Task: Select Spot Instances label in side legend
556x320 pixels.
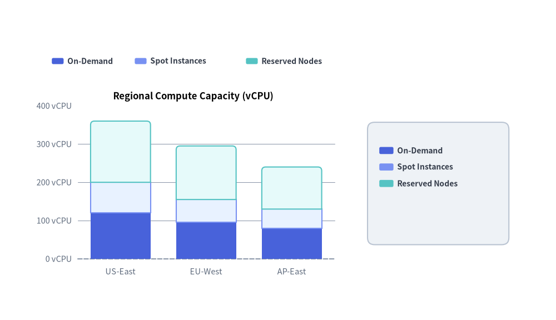Action: pos(425,167)
